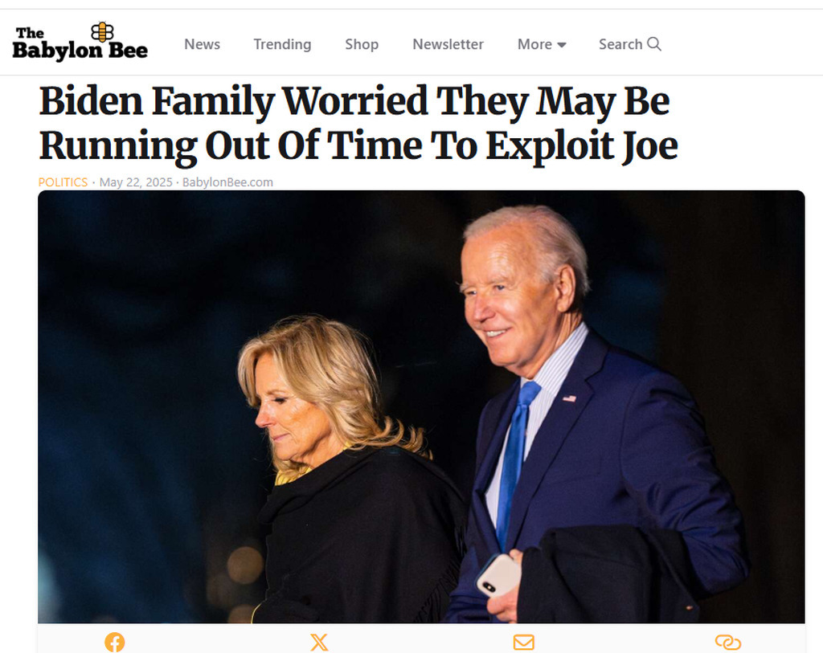This screenshot has height=653, width=823.
Task: Go to the Trending page
Action: 282,44
